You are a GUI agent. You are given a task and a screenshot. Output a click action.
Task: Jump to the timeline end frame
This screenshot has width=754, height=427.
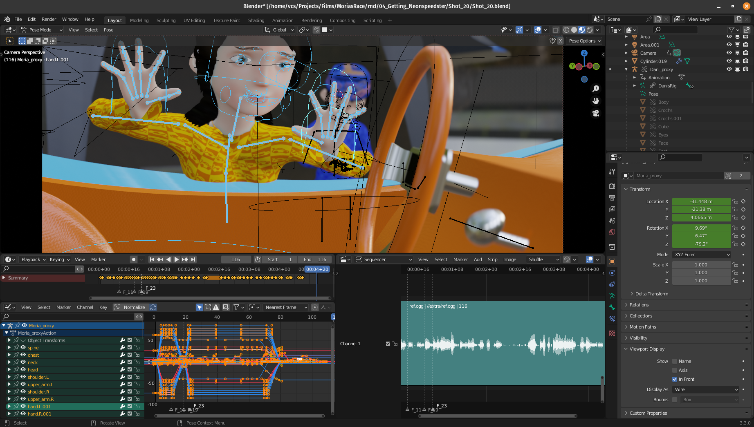(x=193, y=259)
